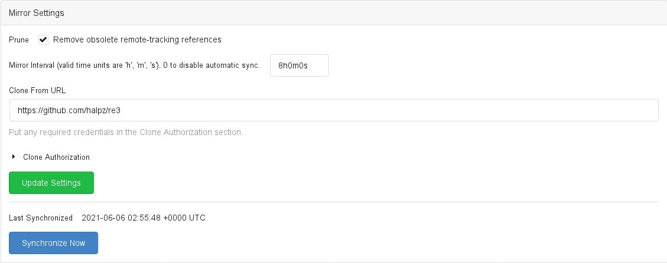Viewport: 667px width, 263px height.
Task: Focus the Mirror Interval input field
Action: [299, 65]
